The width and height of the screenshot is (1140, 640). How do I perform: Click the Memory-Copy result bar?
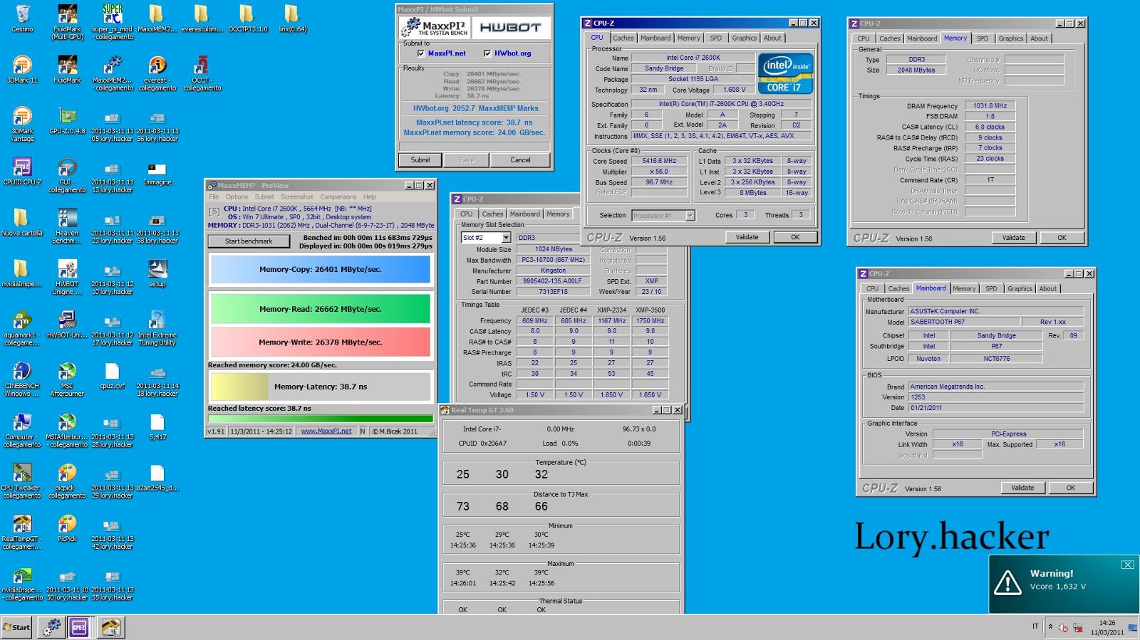[x=321, y=270]
